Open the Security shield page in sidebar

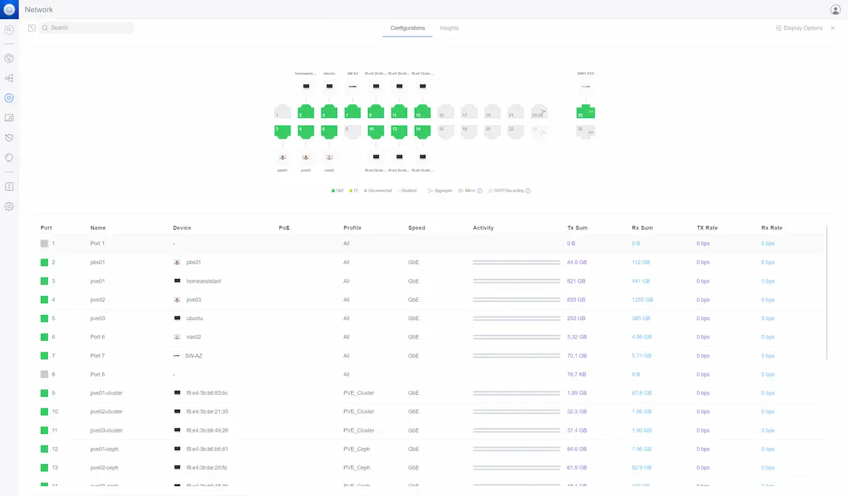click(9, 137)
